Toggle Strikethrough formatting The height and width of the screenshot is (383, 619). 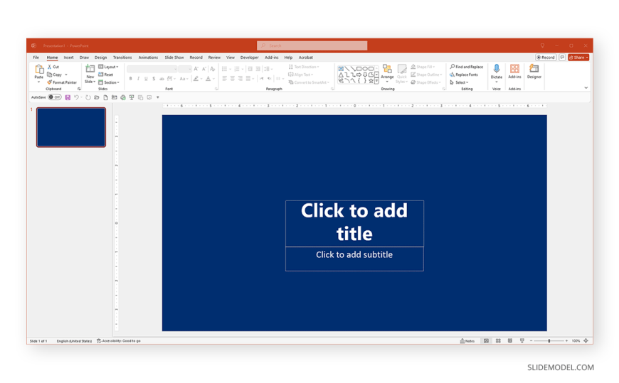pos(162,79)
